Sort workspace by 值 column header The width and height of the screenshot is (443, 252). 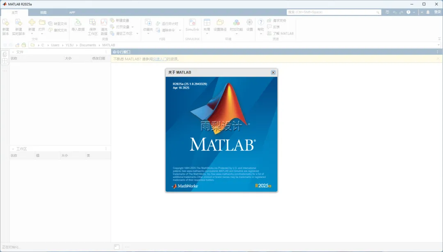[48, 155]
